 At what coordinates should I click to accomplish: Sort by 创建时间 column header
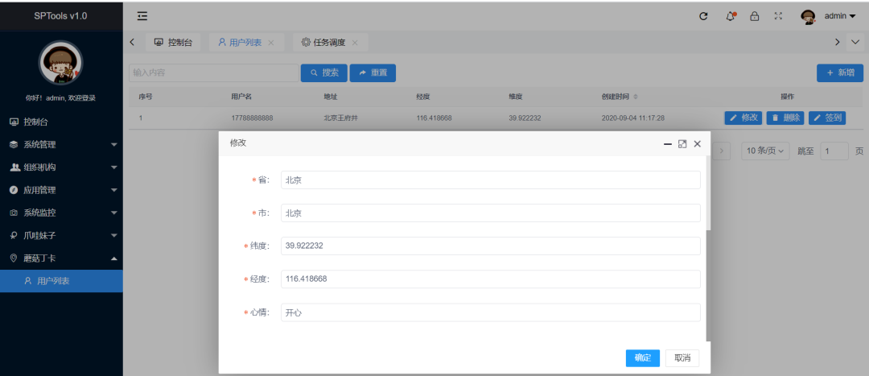pos(620,97)
